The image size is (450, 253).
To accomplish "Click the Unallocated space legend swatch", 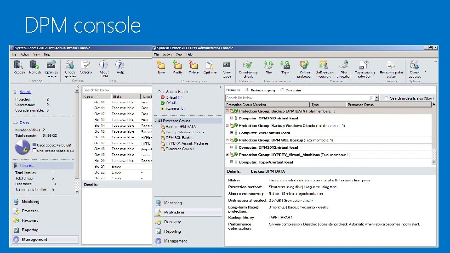I will pyautogui.click(x=34, y=150).
